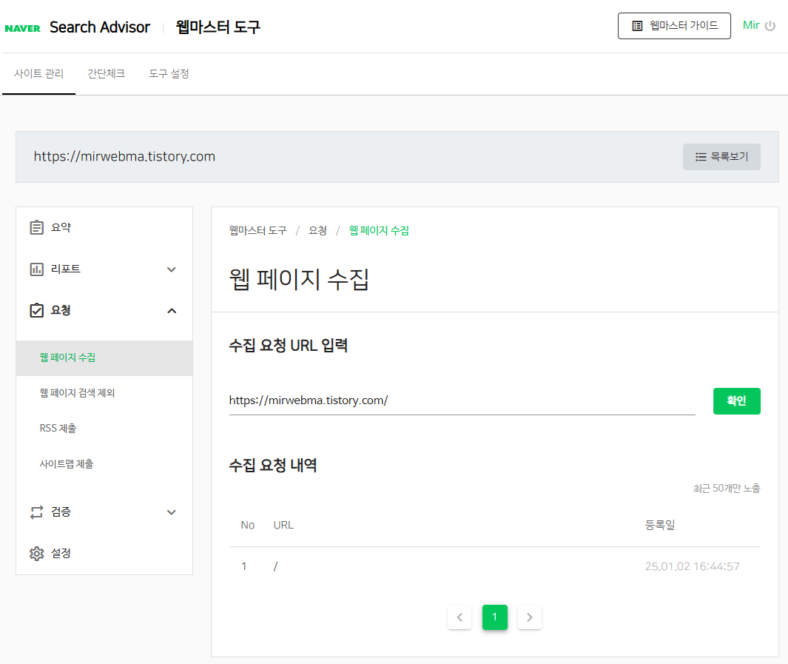The width and height of the screenshot is (788, 664).
Task: Click date 25.01.02 16:44:57
Action: (x=692, y=566)
